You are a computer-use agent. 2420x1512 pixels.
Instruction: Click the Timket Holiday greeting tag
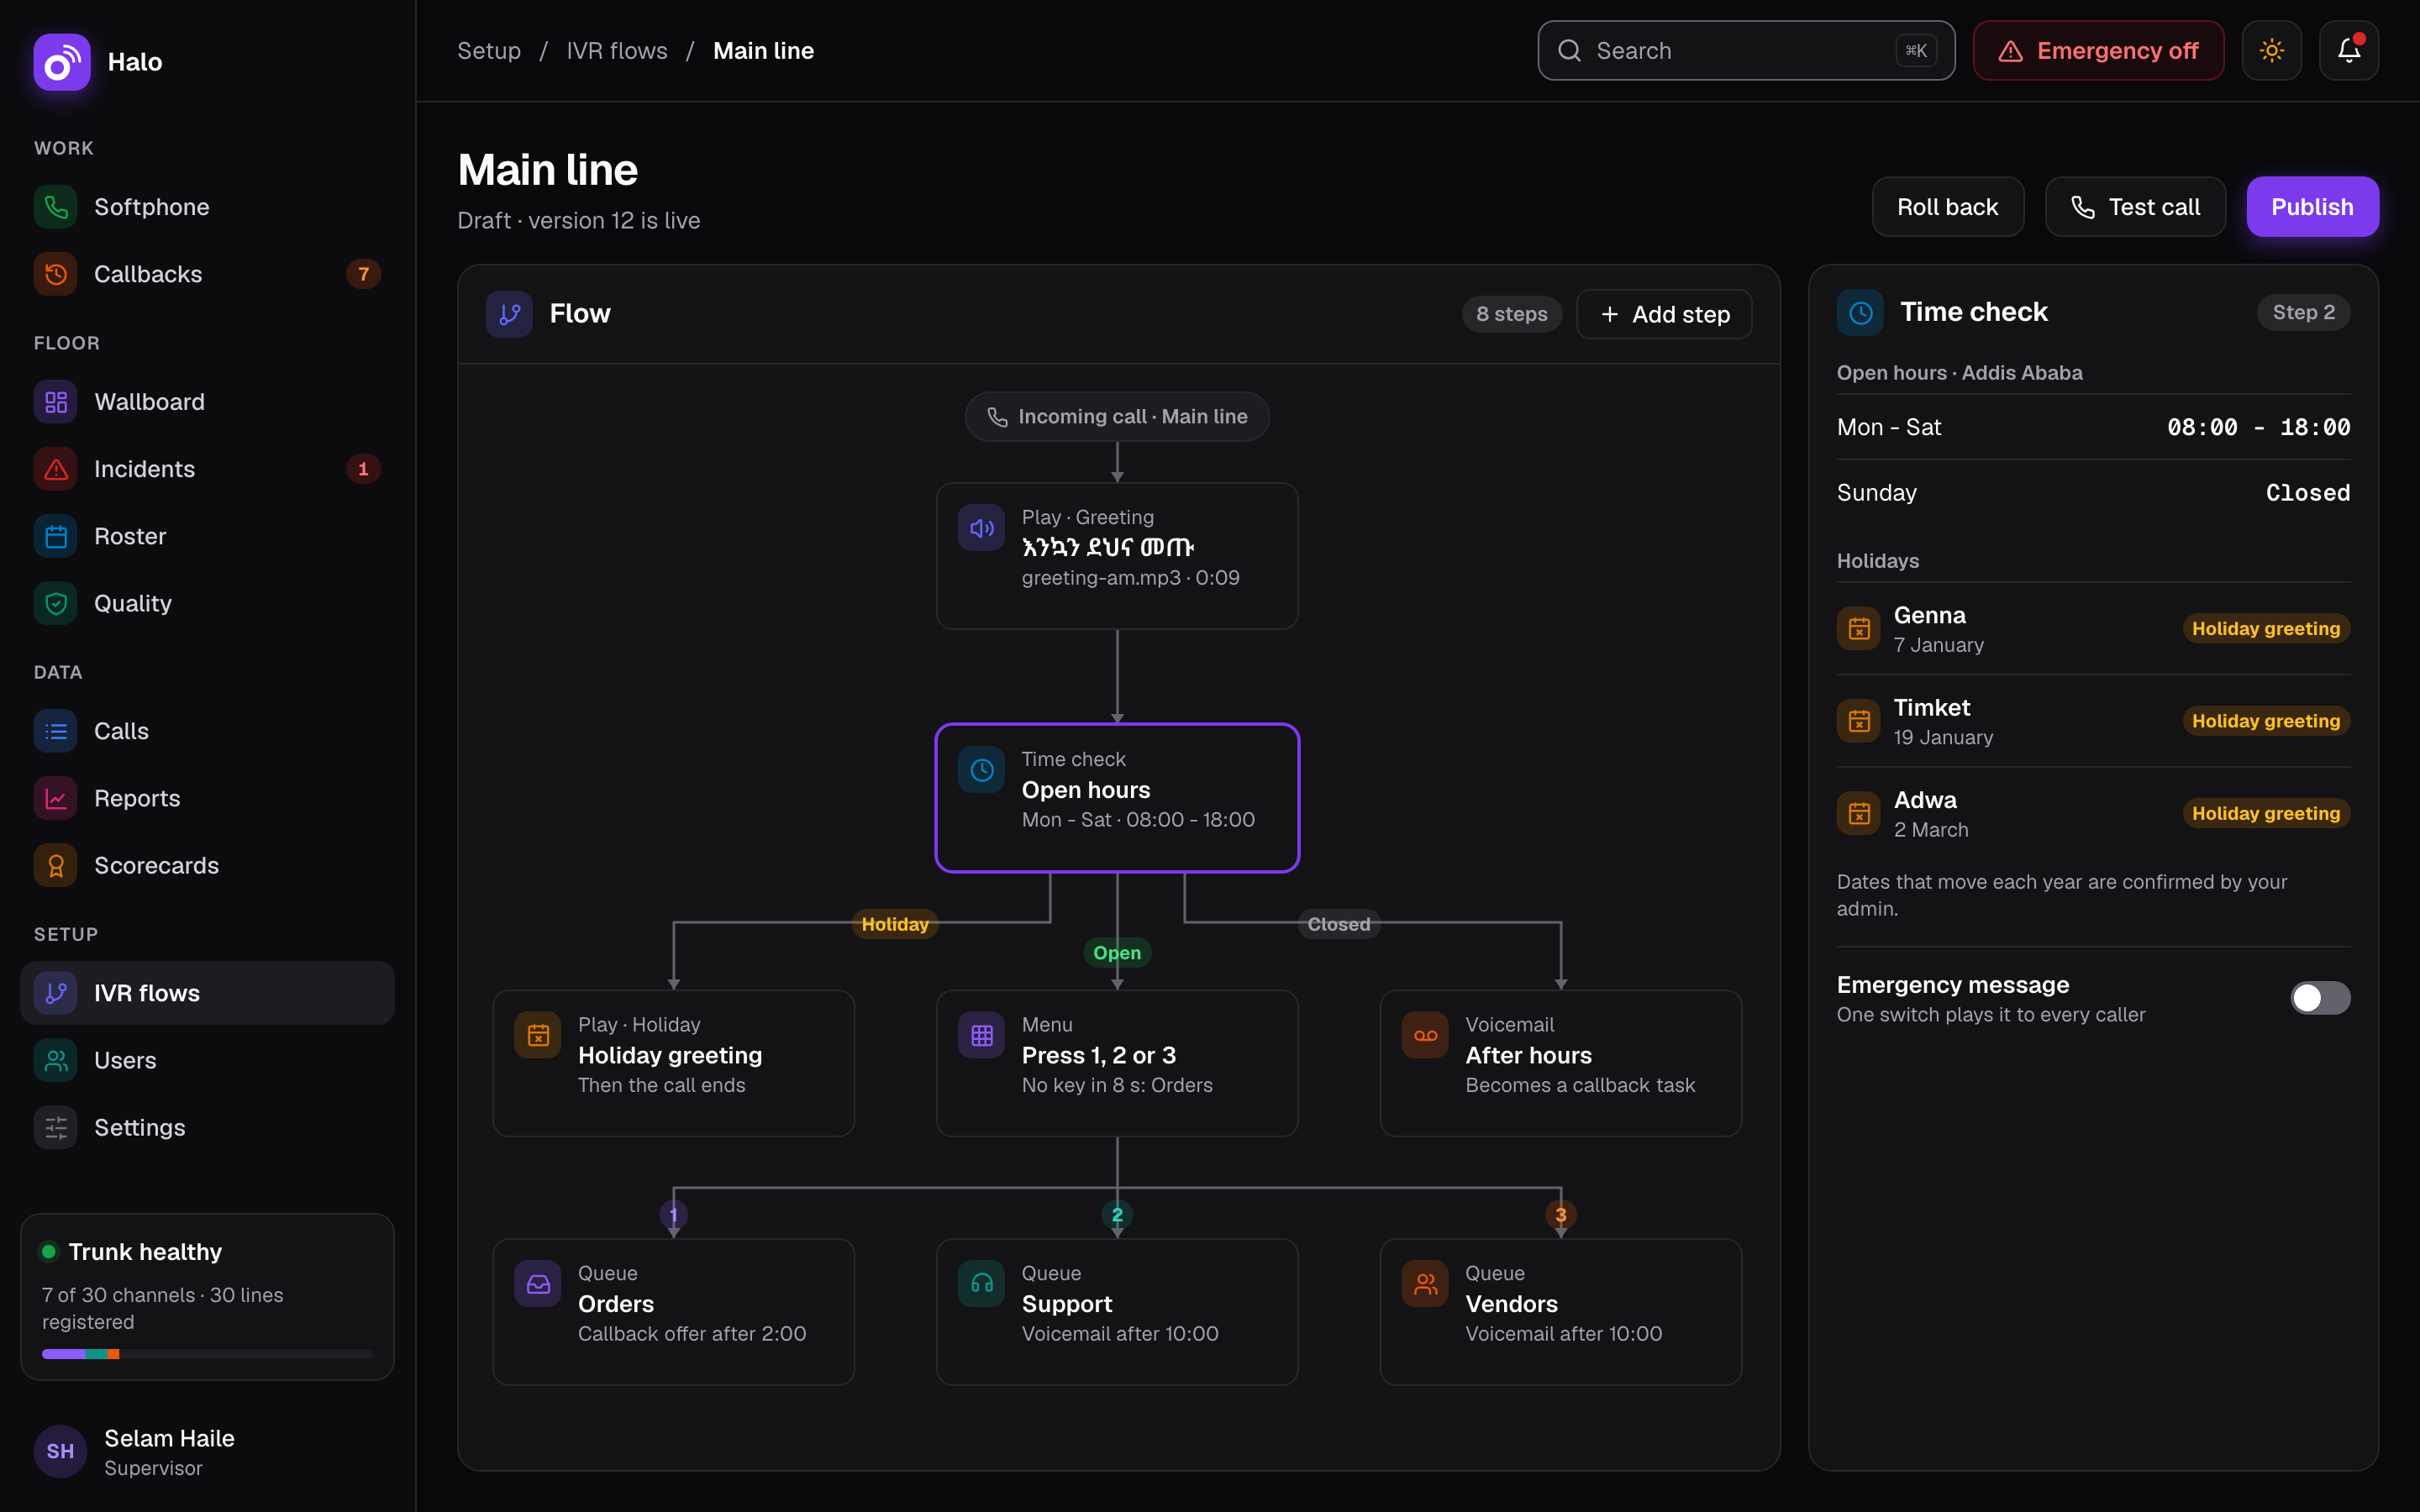2265,721
